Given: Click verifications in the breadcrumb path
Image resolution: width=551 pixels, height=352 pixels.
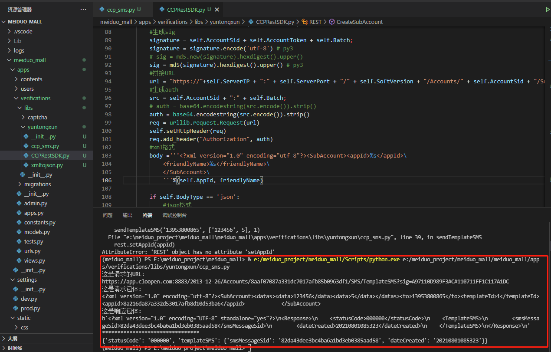Looking at the screenshot, I should point(173,22).
